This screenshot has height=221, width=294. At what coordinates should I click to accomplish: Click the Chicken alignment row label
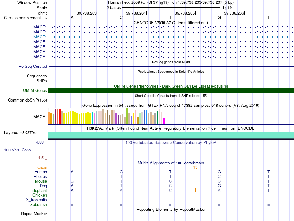(x=40, y=195)
